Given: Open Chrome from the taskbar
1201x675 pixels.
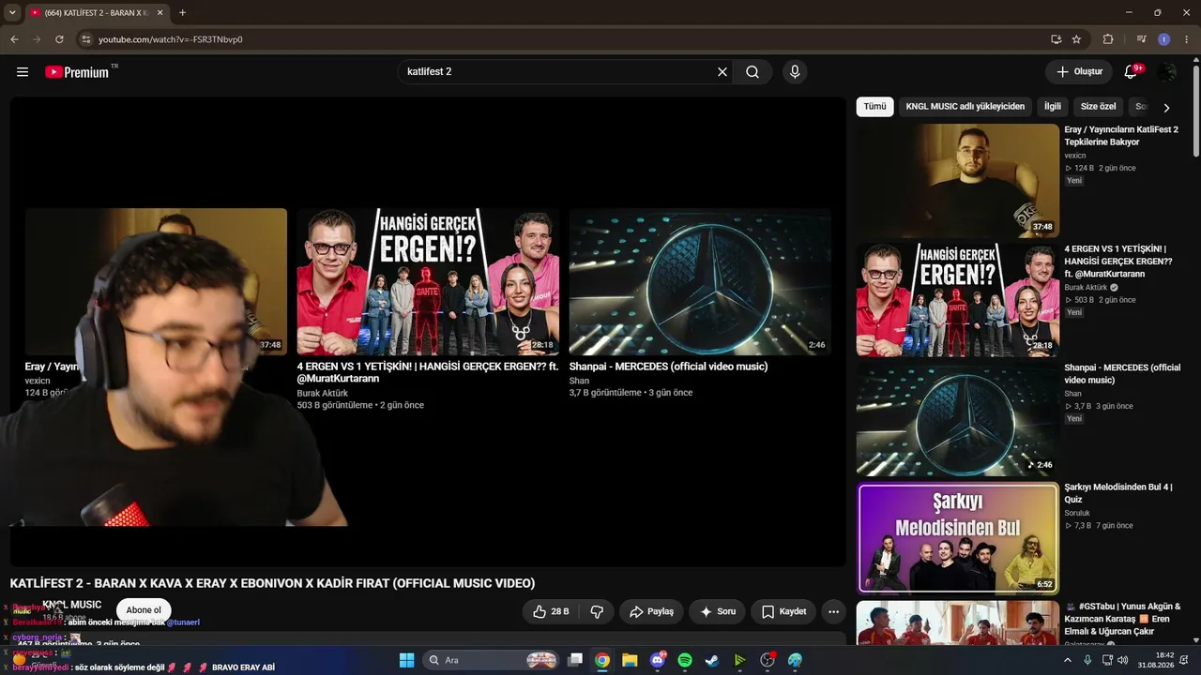Looking at the screenshot, I should [602, 660].
